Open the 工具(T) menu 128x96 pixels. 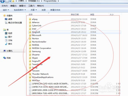(x=31, y=6)
